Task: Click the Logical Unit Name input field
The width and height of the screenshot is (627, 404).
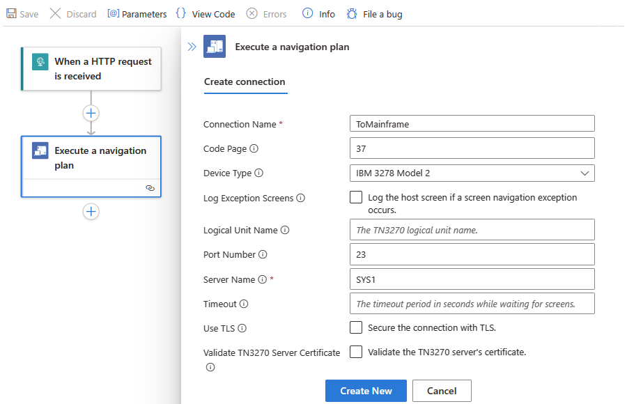Action: click(x=472, y=230)
